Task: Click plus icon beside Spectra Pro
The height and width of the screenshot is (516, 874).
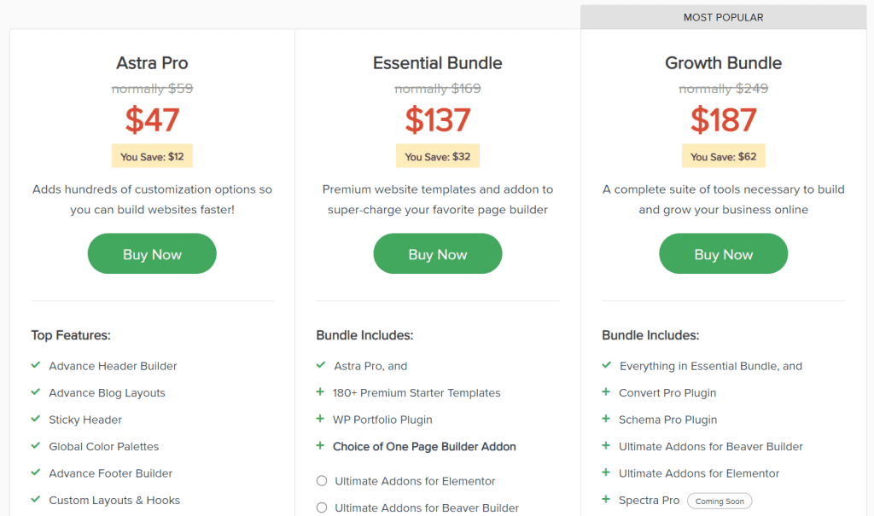Action: tap(606, 499)
